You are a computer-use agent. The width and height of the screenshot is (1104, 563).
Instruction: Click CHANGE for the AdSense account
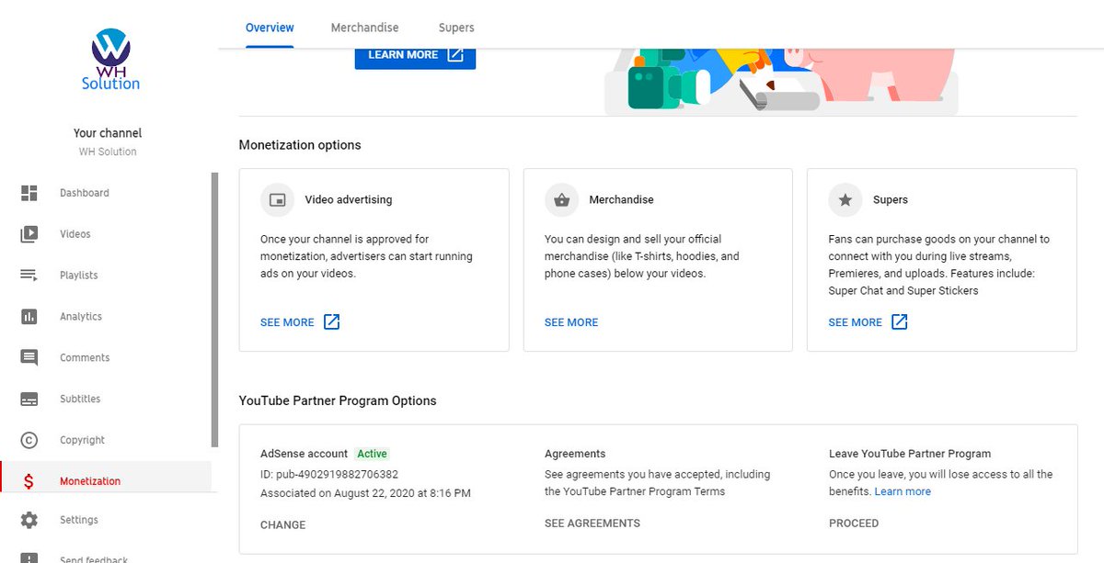[283, 524]
